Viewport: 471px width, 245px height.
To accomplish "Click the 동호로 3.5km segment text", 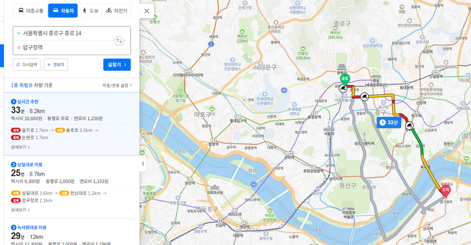I will 79,131.
